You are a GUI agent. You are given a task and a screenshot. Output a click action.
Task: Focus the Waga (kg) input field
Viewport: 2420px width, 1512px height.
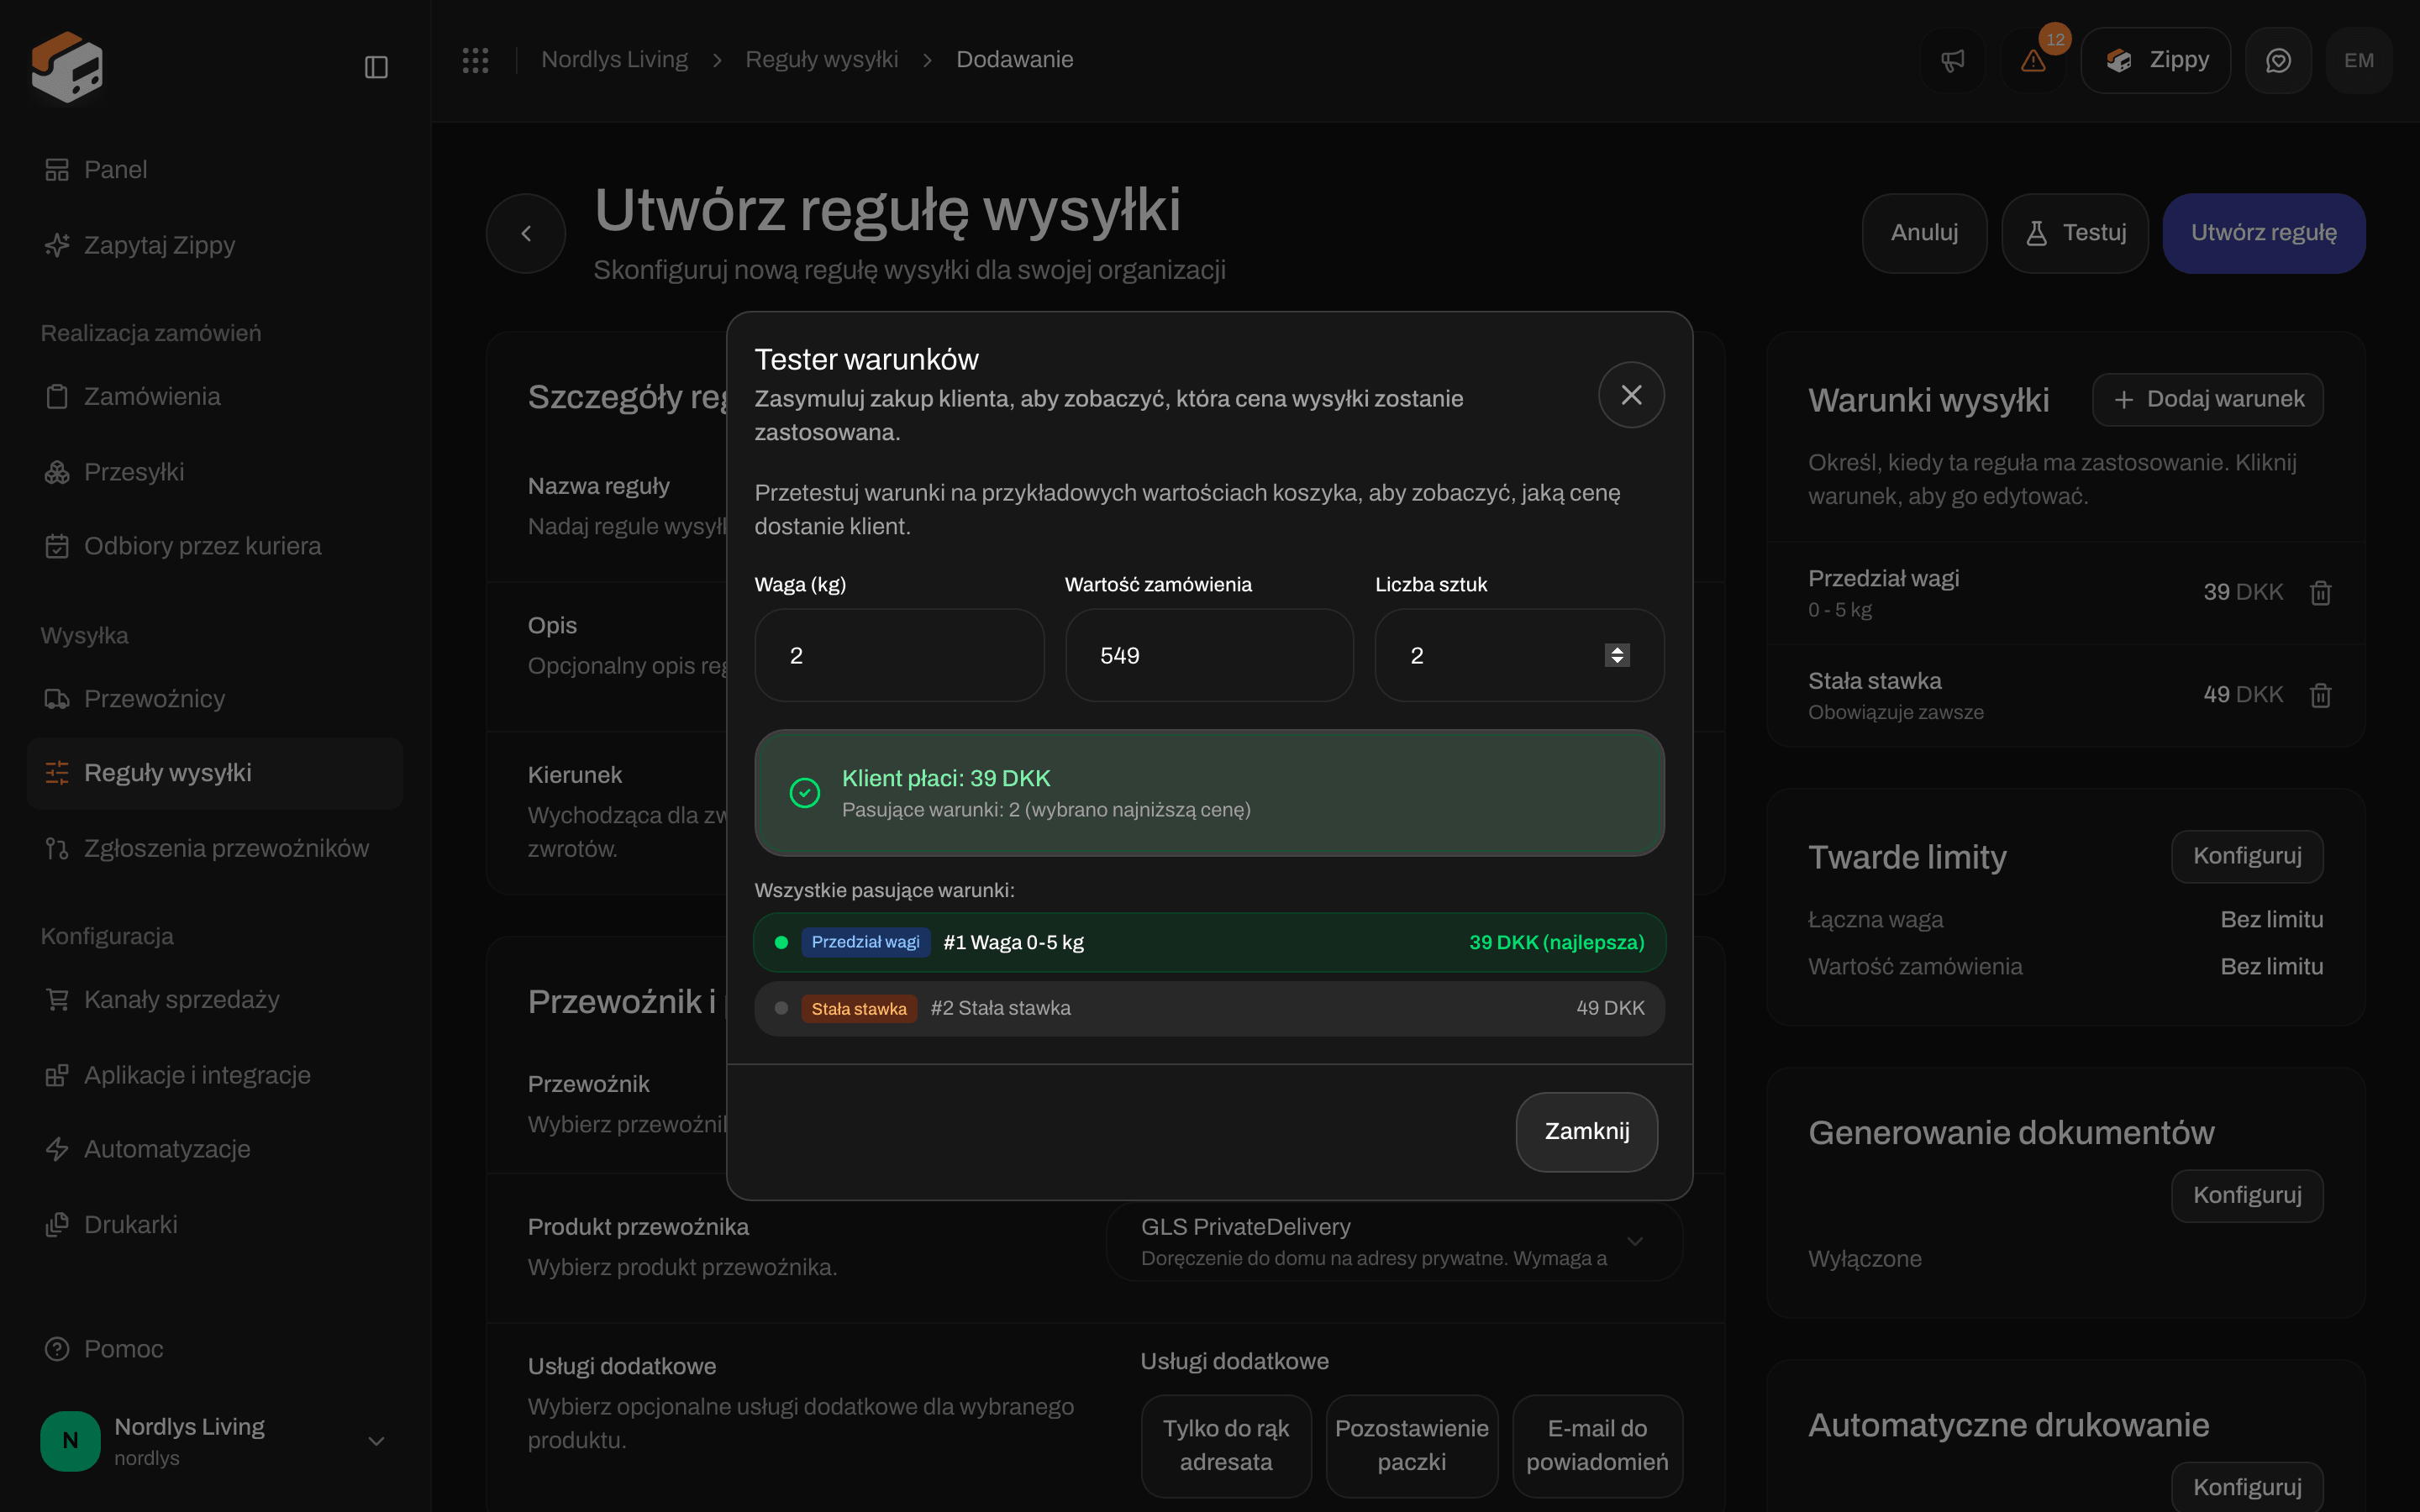pyautogui.click(x=899, y=655)
